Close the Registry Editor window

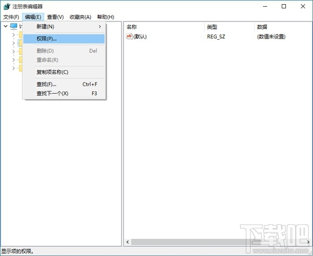coord(303,6)
